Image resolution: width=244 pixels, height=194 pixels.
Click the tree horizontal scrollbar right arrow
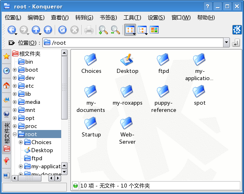coord(58,178)
